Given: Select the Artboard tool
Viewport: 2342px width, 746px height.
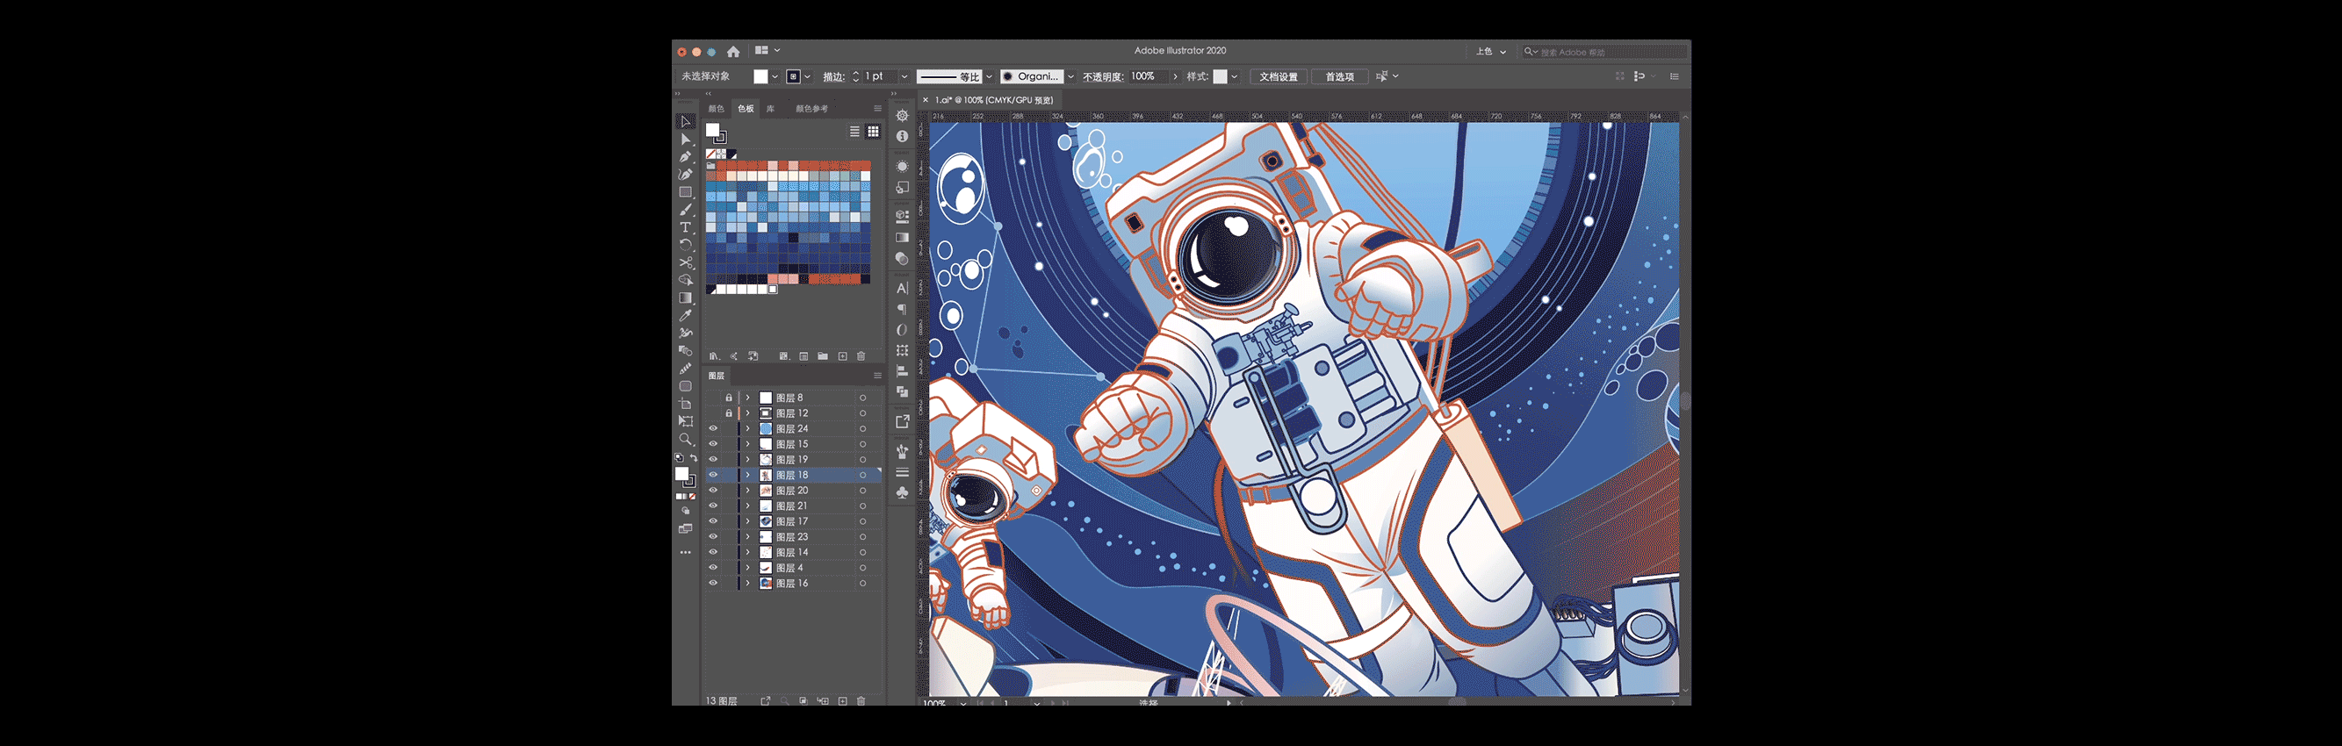Looking at the screenshot, I should [x=687, y=404].
